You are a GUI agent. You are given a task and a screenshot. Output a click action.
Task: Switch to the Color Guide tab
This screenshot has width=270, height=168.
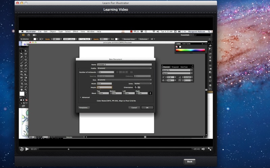(186, 44)
